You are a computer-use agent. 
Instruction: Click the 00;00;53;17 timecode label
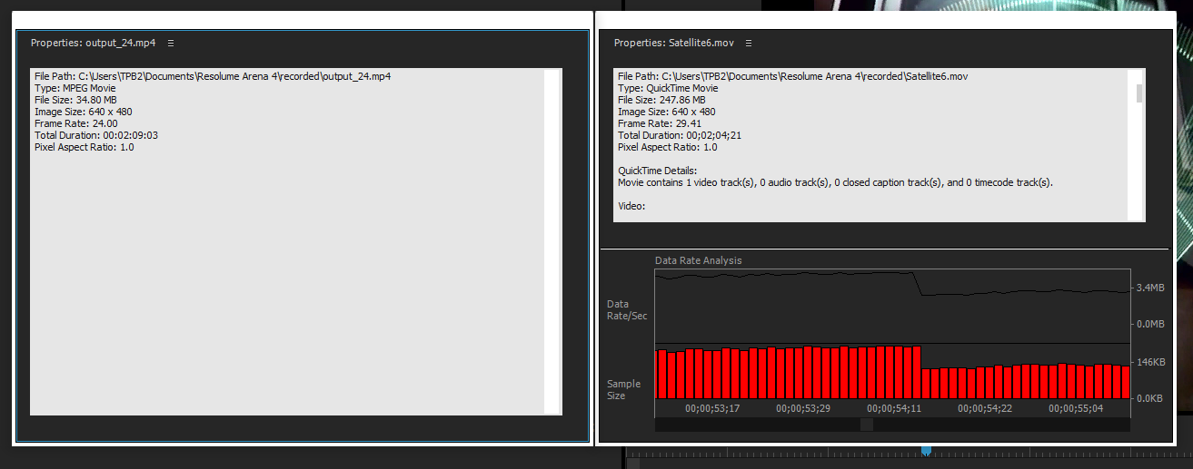pyautogui.click(x=711, y=408)
